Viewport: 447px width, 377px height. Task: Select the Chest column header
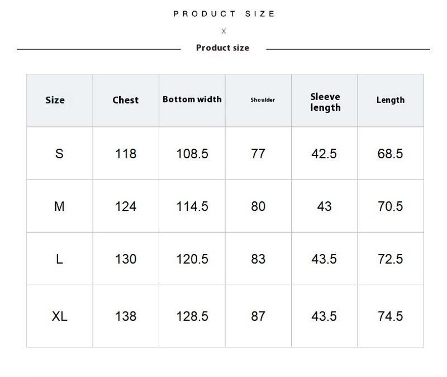[125, 100]
